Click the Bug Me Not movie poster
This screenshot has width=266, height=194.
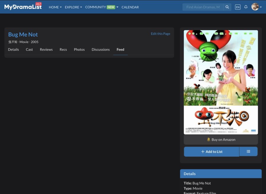click(x=221, y=82)
